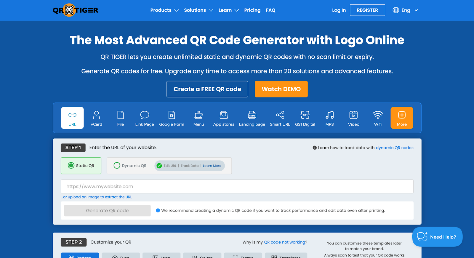Image resolution: width=474 pixels, height=258 pixels.
Task: Click the website URL input field
Action: pyautogui.click(x=237, y=187)
